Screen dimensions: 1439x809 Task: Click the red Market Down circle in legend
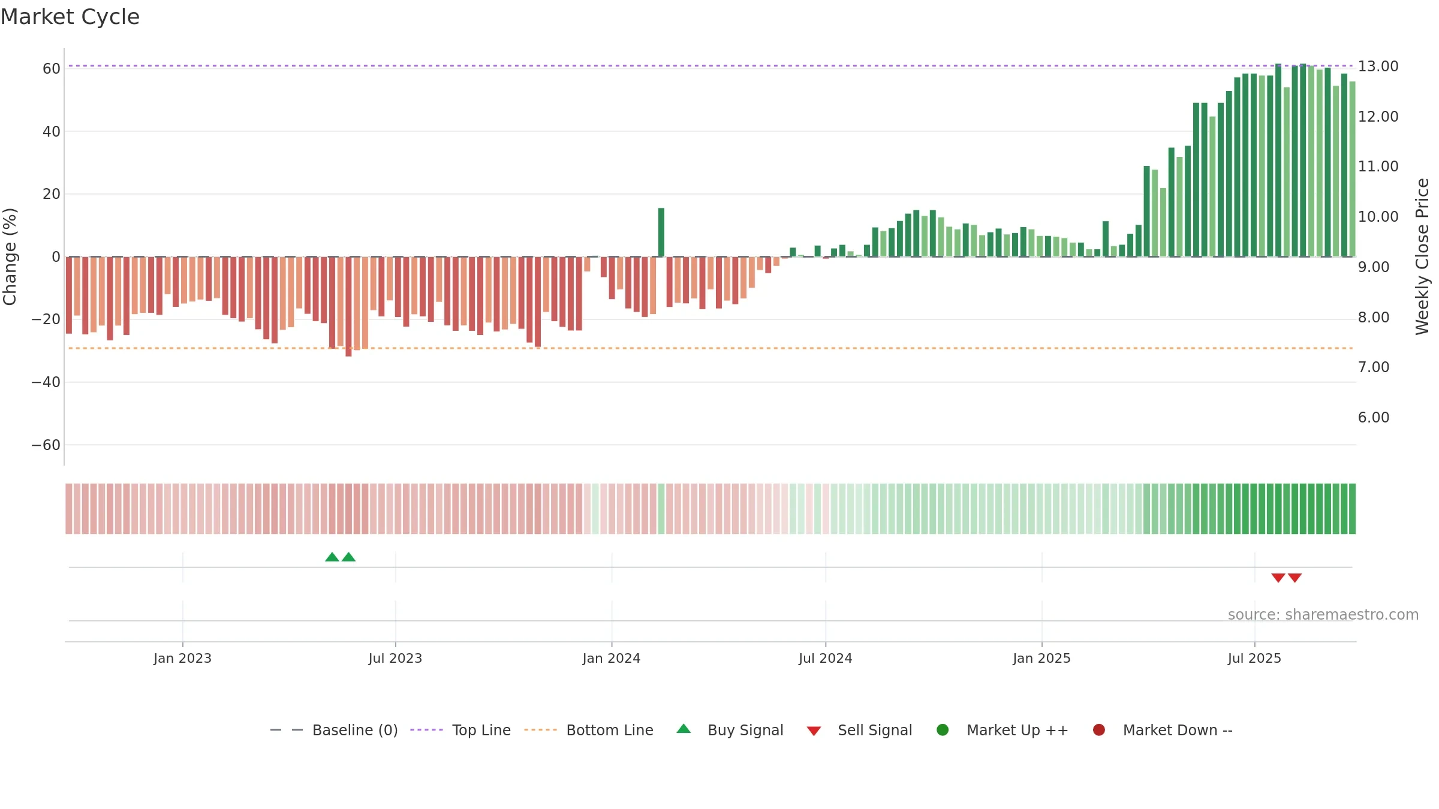pyautogui.click(x=1099, y=730)
